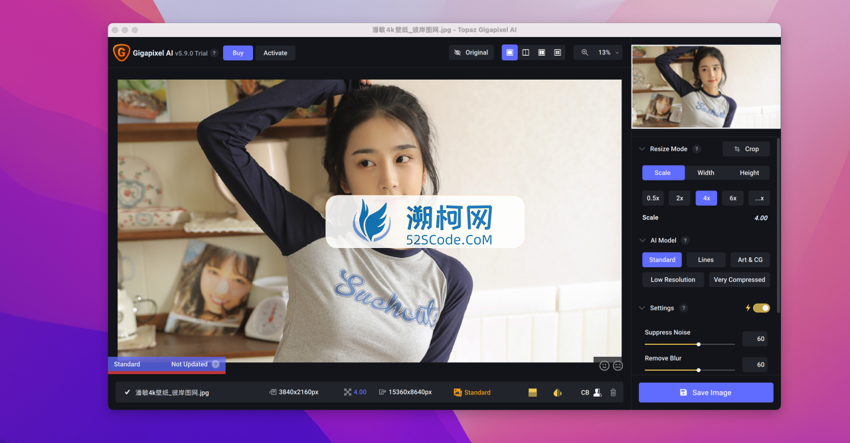This screenshot has width=850, height=443.
Task: Open Settings help icon
Action: (684, 308)
